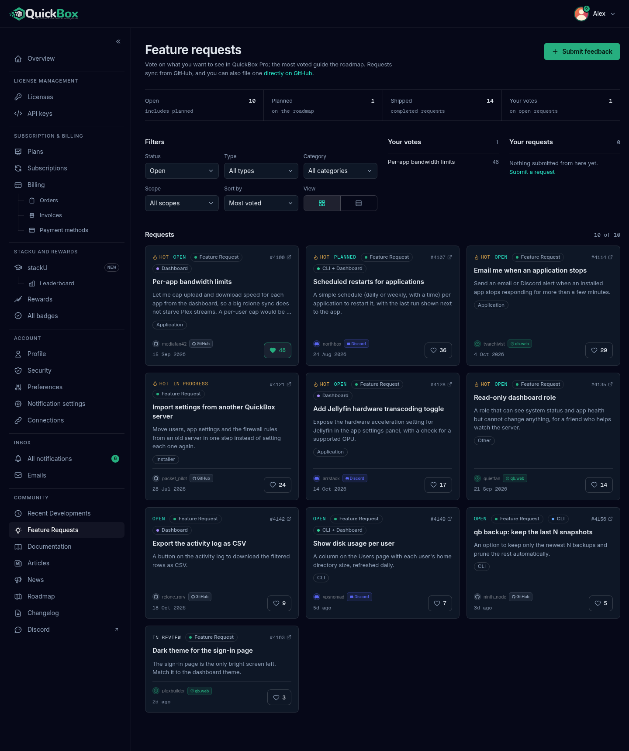The image size is (629, 751).
Task: Click the Submit a request link
Action: (532, 172)
